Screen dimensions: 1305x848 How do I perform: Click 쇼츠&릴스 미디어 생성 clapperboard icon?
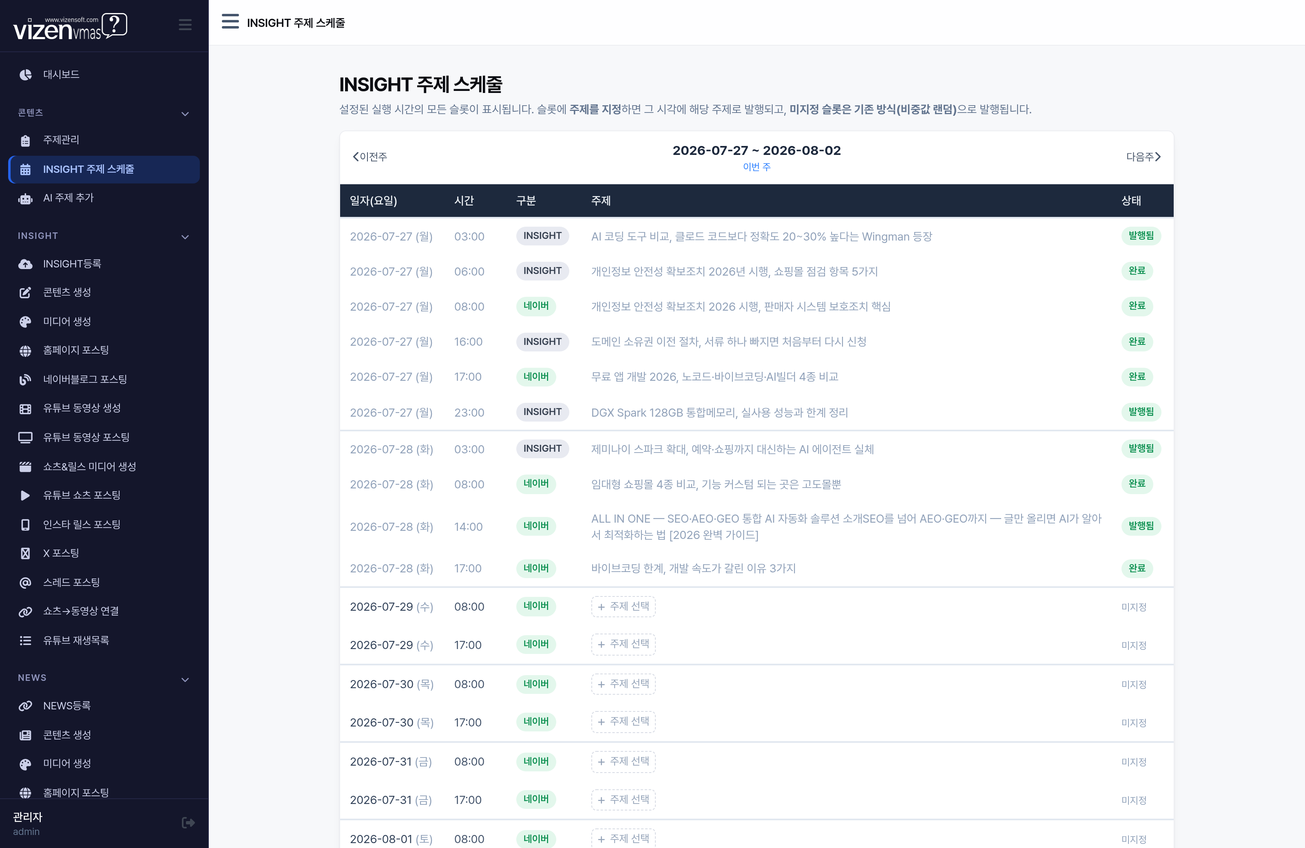[25, 466]
